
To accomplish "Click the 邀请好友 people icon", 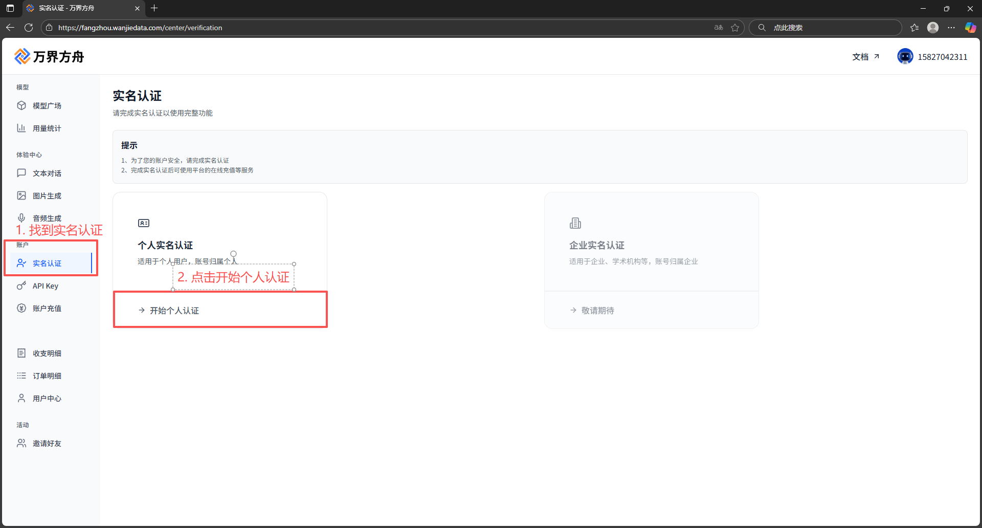I will tap(21, 444).
